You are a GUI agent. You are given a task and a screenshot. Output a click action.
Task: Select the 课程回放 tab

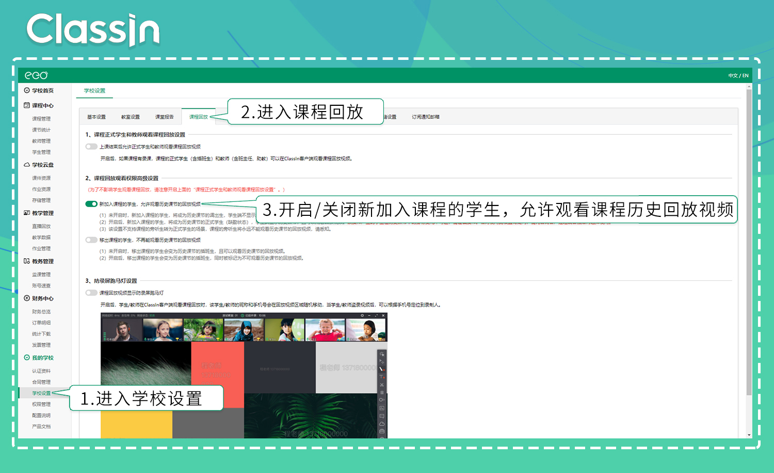pyautogui.click(x=199, y=117)
